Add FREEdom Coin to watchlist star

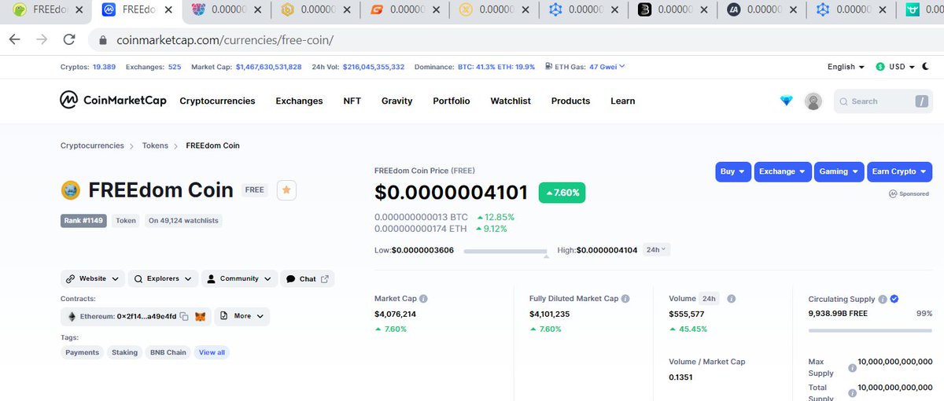coord(286,190)
